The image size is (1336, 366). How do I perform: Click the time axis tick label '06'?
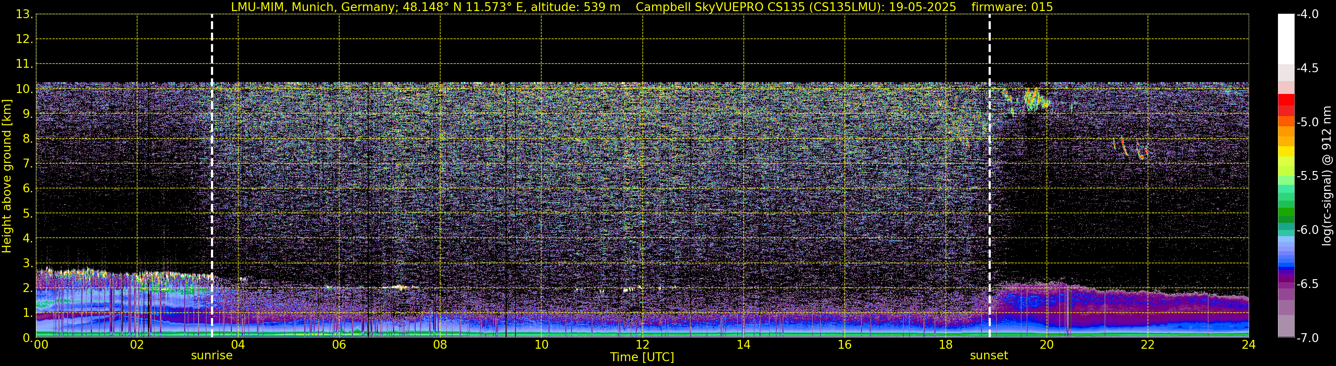click(339, 345)
